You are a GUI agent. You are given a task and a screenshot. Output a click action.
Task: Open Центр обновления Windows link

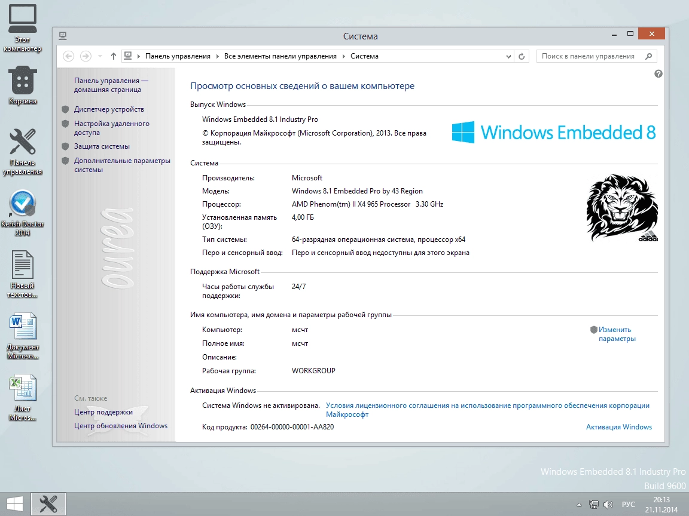click(121, 426)
